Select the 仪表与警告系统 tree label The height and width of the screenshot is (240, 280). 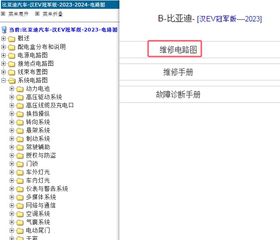tap(47, 189)
